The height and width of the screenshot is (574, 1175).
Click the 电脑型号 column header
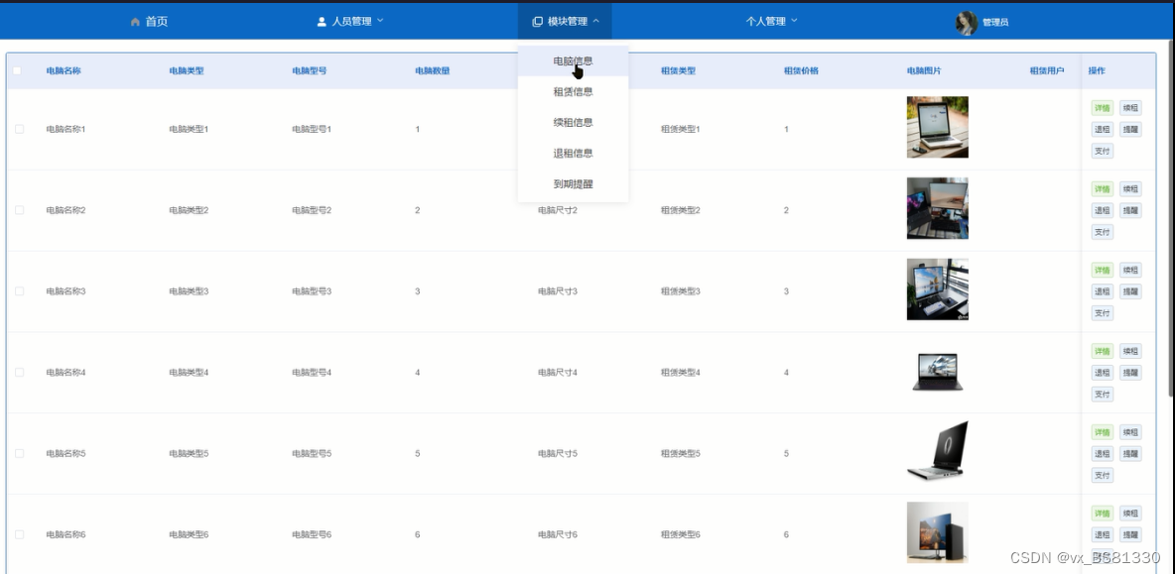pos(310,71)
